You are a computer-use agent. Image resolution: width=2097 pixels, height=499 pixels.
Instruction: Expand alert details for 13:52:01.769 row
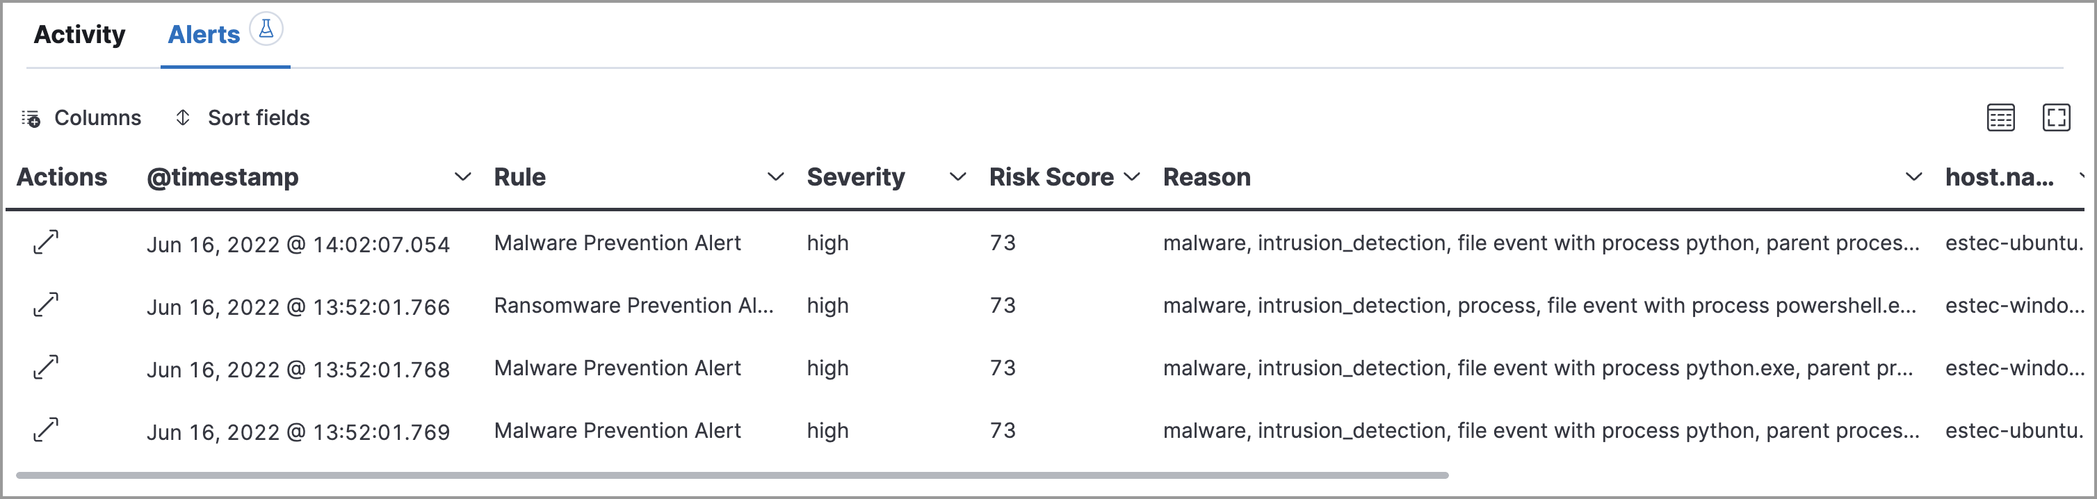coord(46,430)
